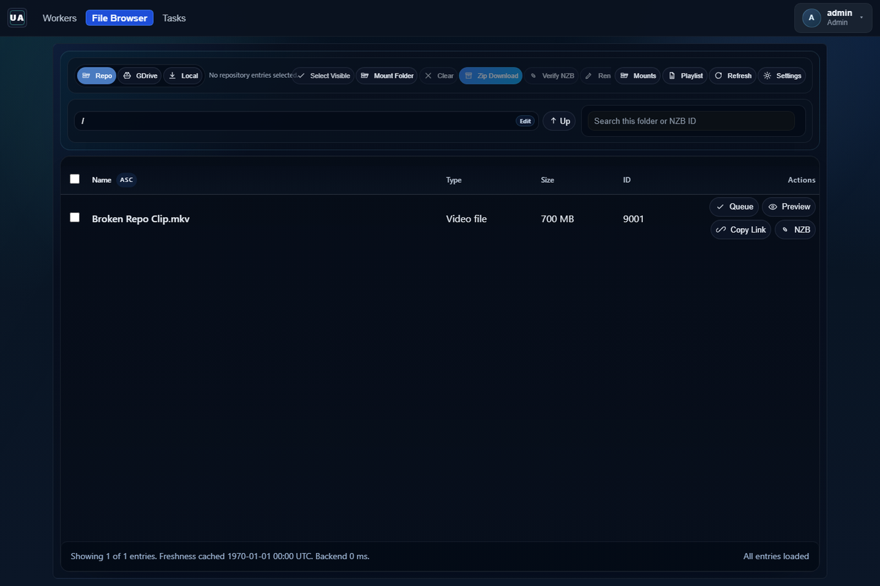Click No repository entries selected text
The width and height of the screenshot is (880, 586).
[x=252, y=76]
